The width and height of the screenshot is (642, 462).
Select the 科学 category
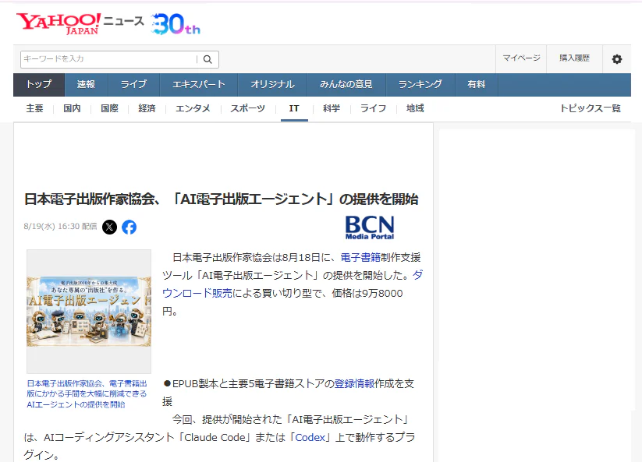pyautogui.click(x=332, y=108)
